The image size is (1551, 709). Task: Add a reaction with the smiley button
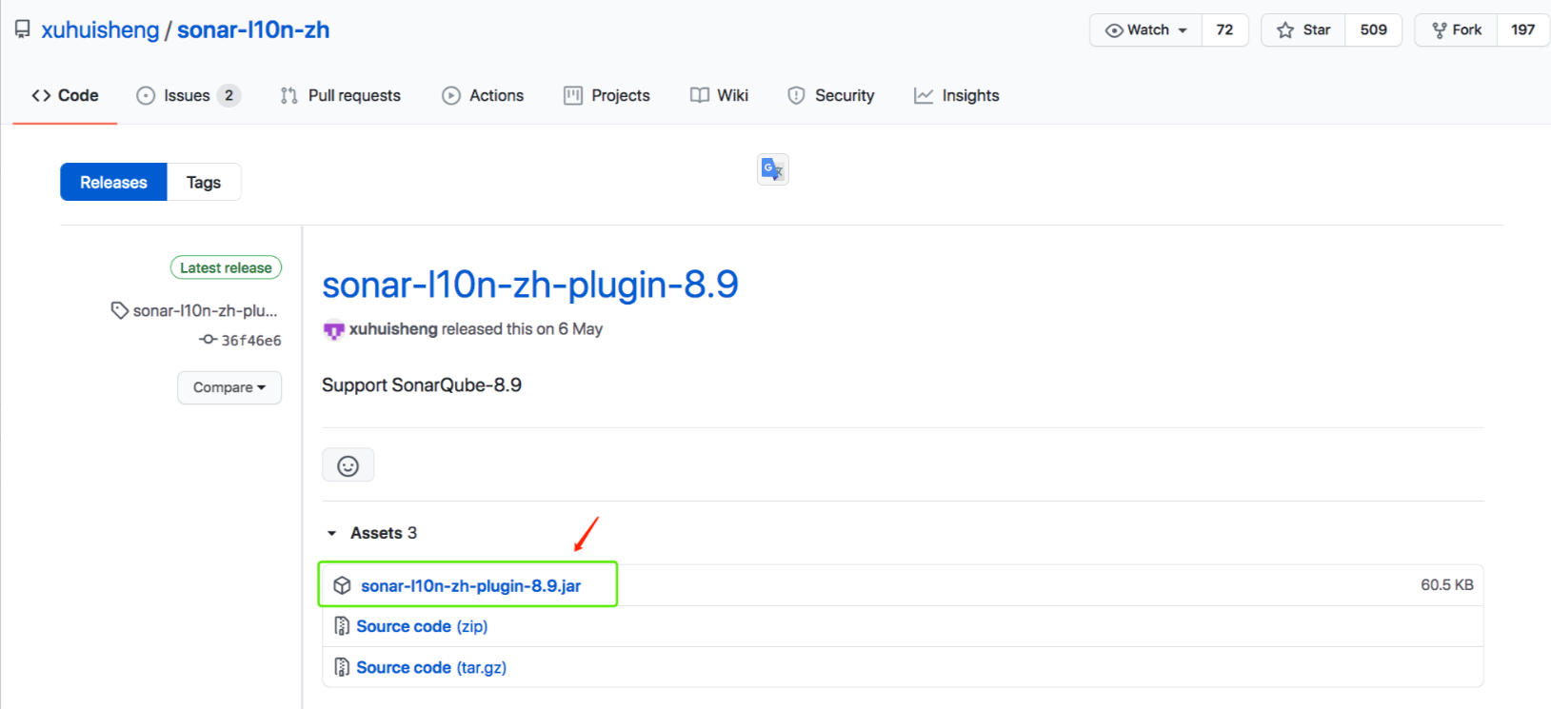coord(348,465)
